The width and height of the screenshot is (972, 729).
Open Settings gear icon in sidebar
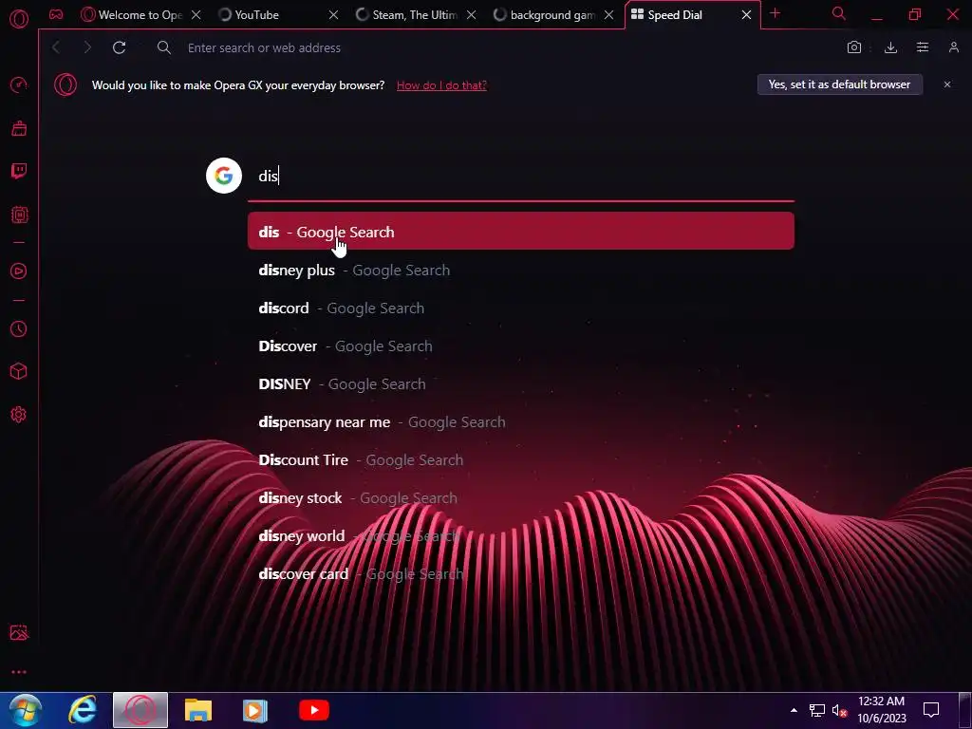(19, 414)
